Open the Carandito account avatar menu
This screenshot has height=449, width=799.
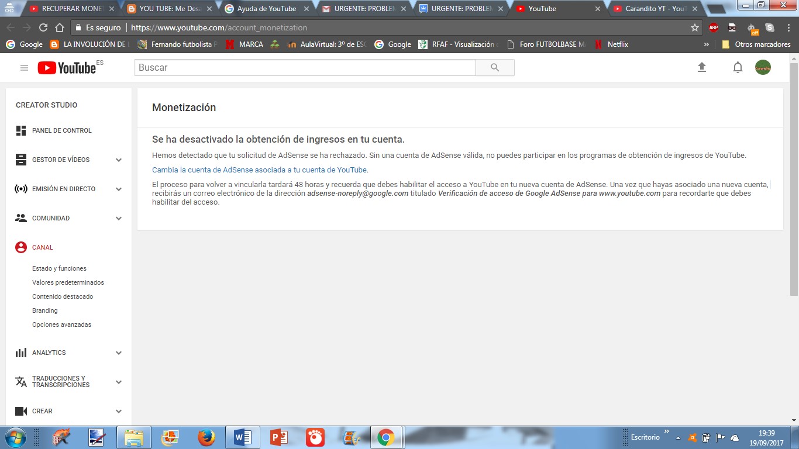click(x=763, y=68)
